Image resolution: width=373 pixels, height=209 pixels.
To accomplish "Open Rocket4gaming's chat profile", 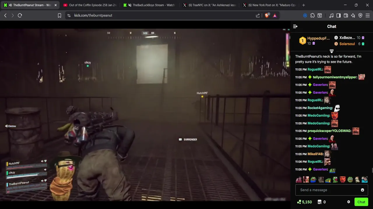I will [320, 108].
